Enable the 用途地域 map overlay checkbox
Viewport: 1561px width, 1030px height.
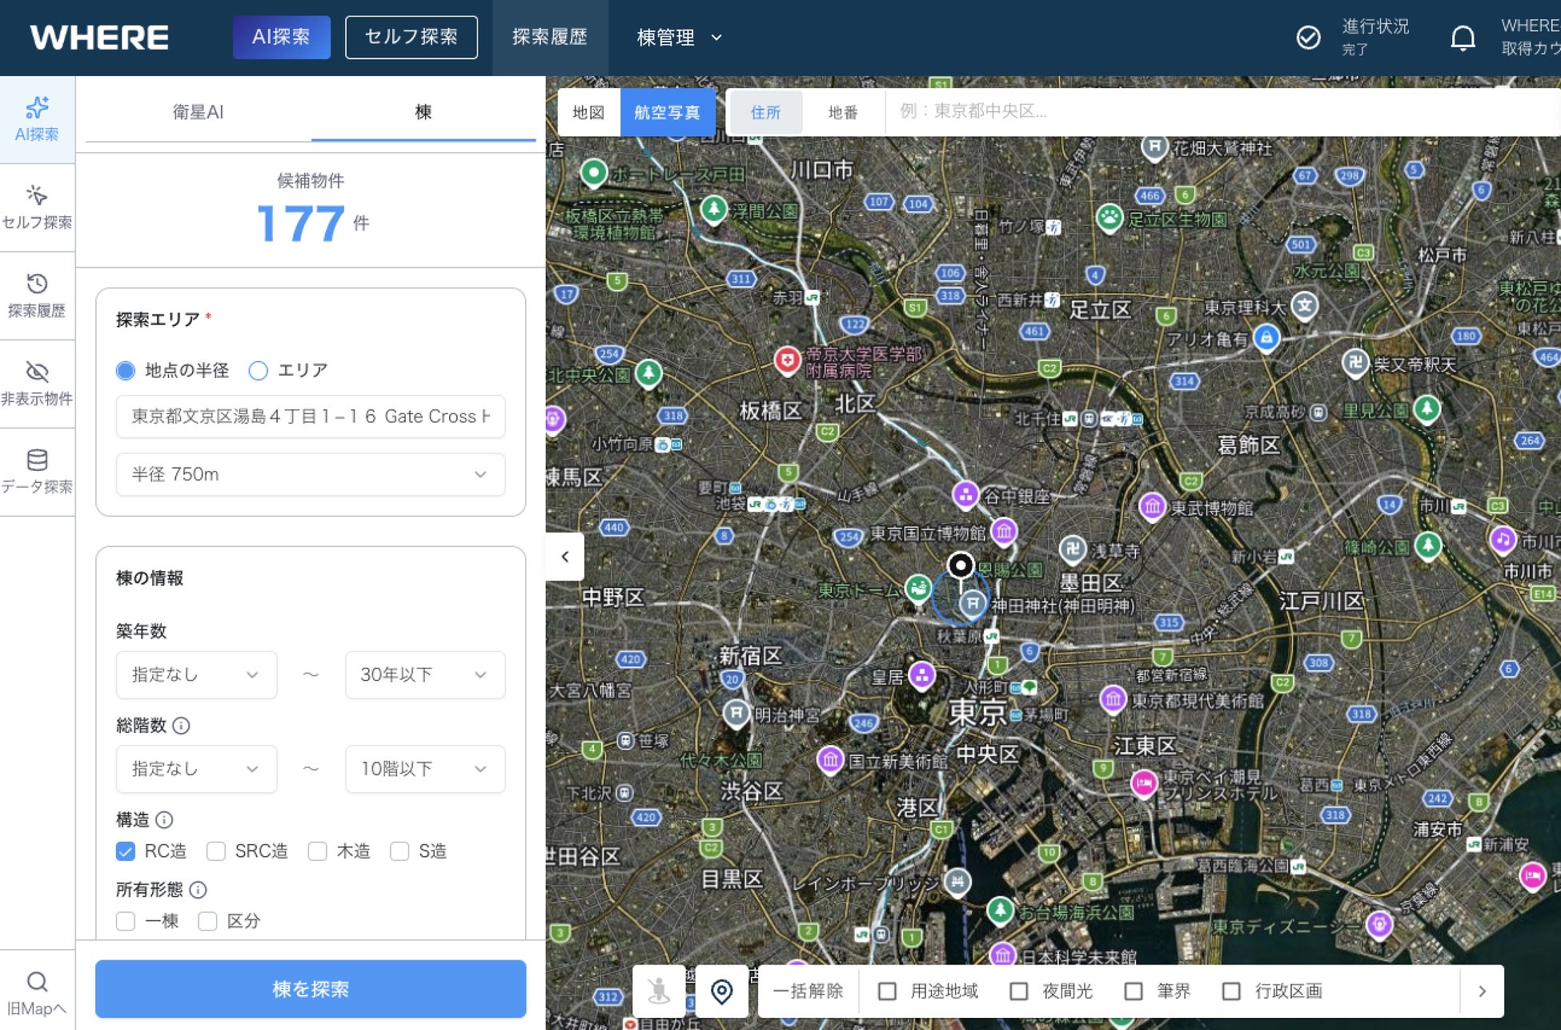tap(887, 992)
